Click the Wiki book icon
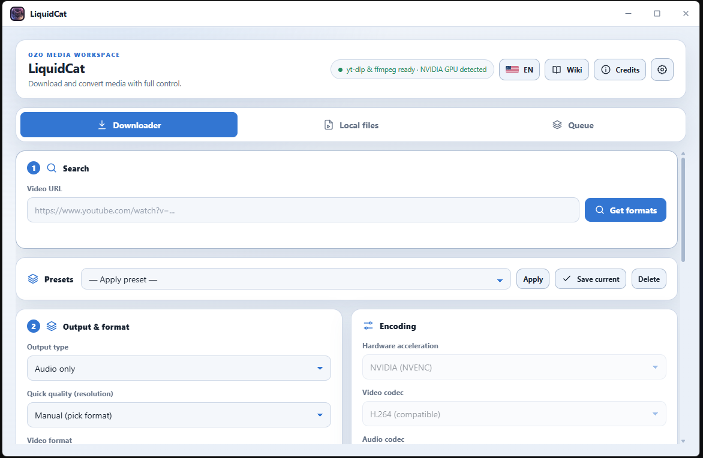 (x=557, y=70)
